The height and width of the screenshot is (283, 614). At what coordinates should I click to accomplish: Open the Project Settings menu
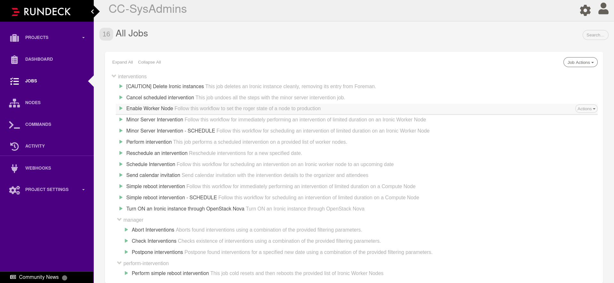point(47,190)
